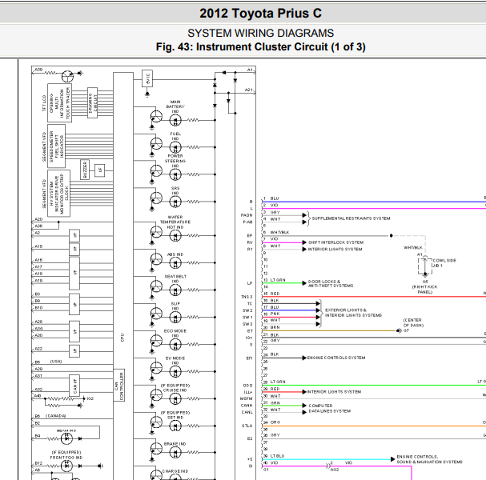Click the 'PADN' terminal label
This screenshot has height=480, width=486.
247,215
